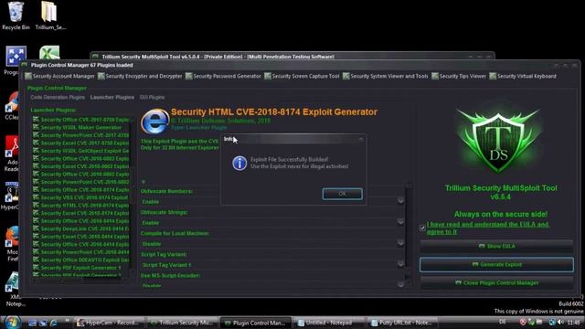Open the Recycle Bin desktop icon

pos(16,16)
